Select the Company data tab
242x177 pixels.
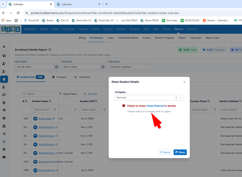coord(60,77)
